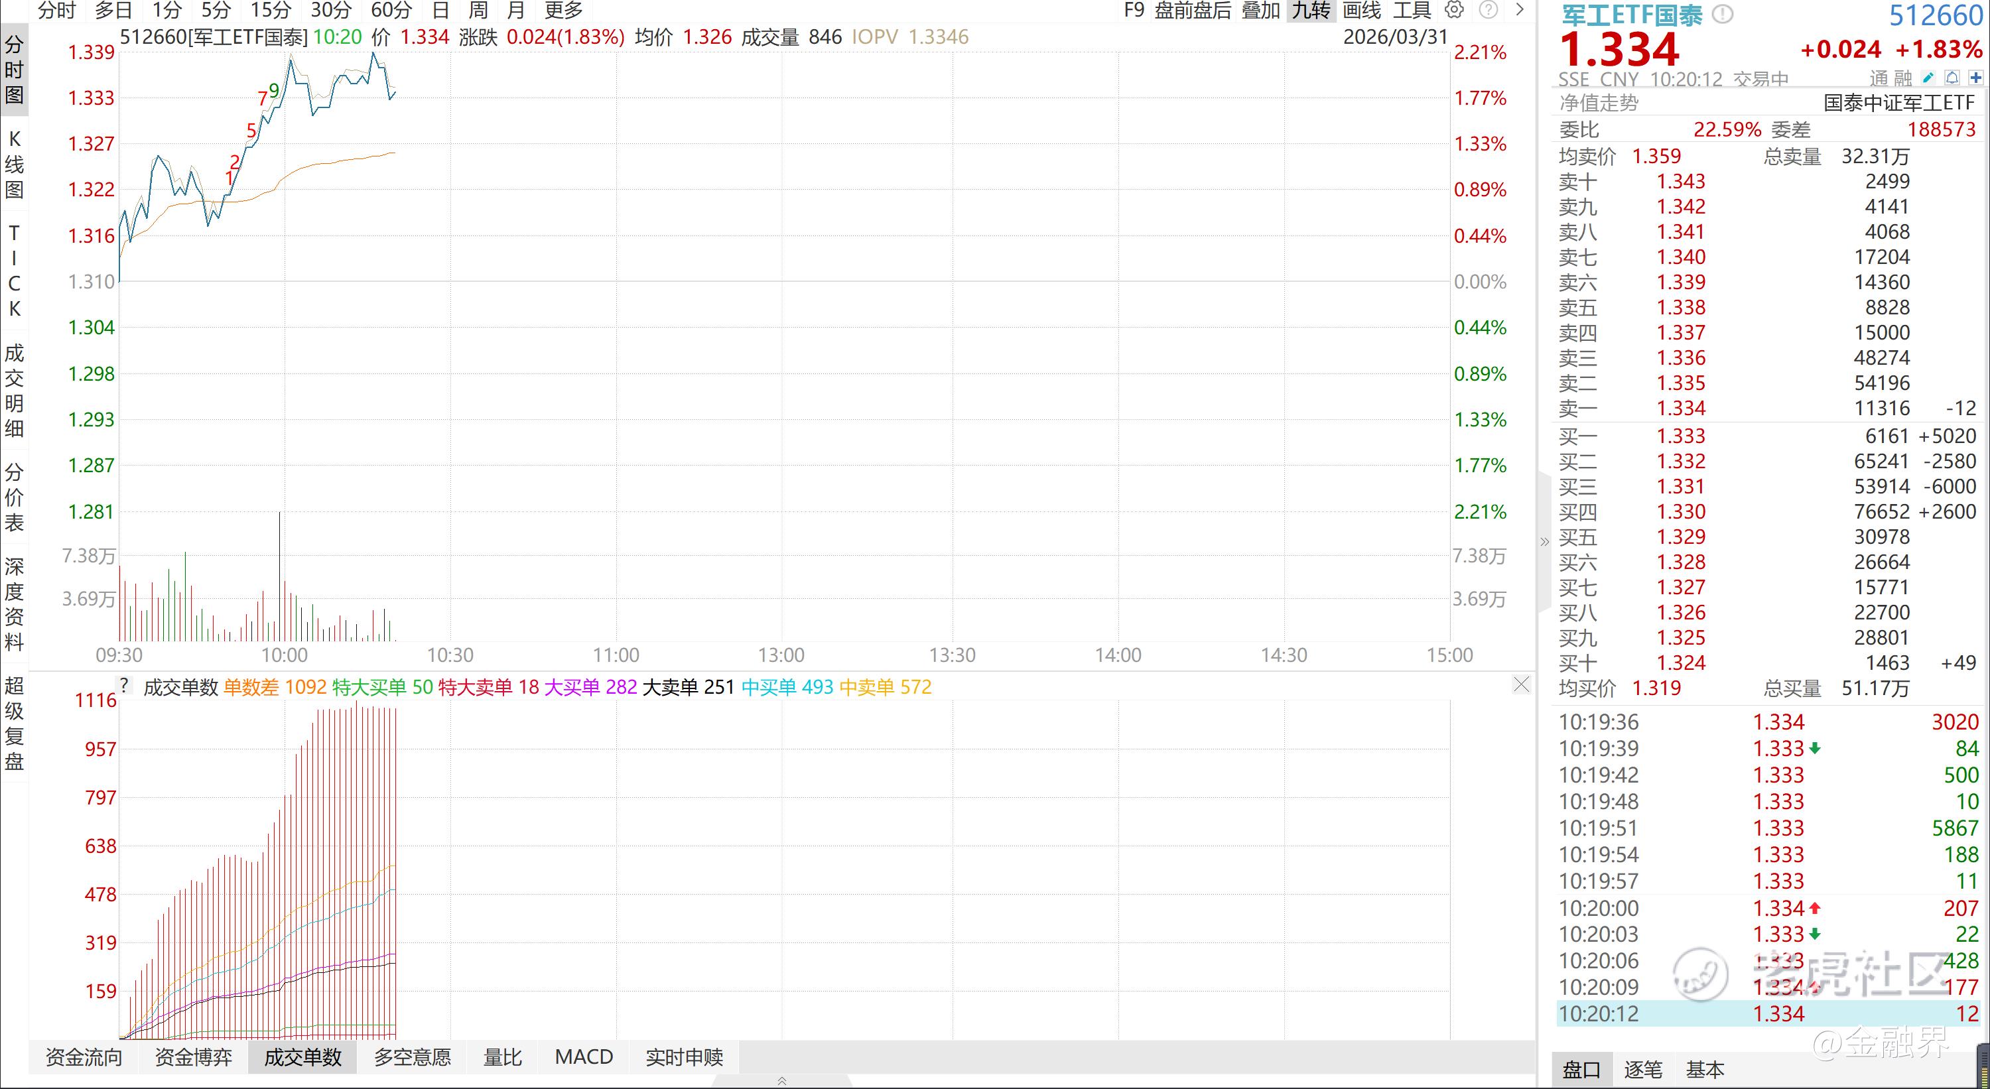The height and width of the screenshot is (1089, 1990).
Task: Close the 成交单数 indicator panel
Action: click(x=1521, y=685)
